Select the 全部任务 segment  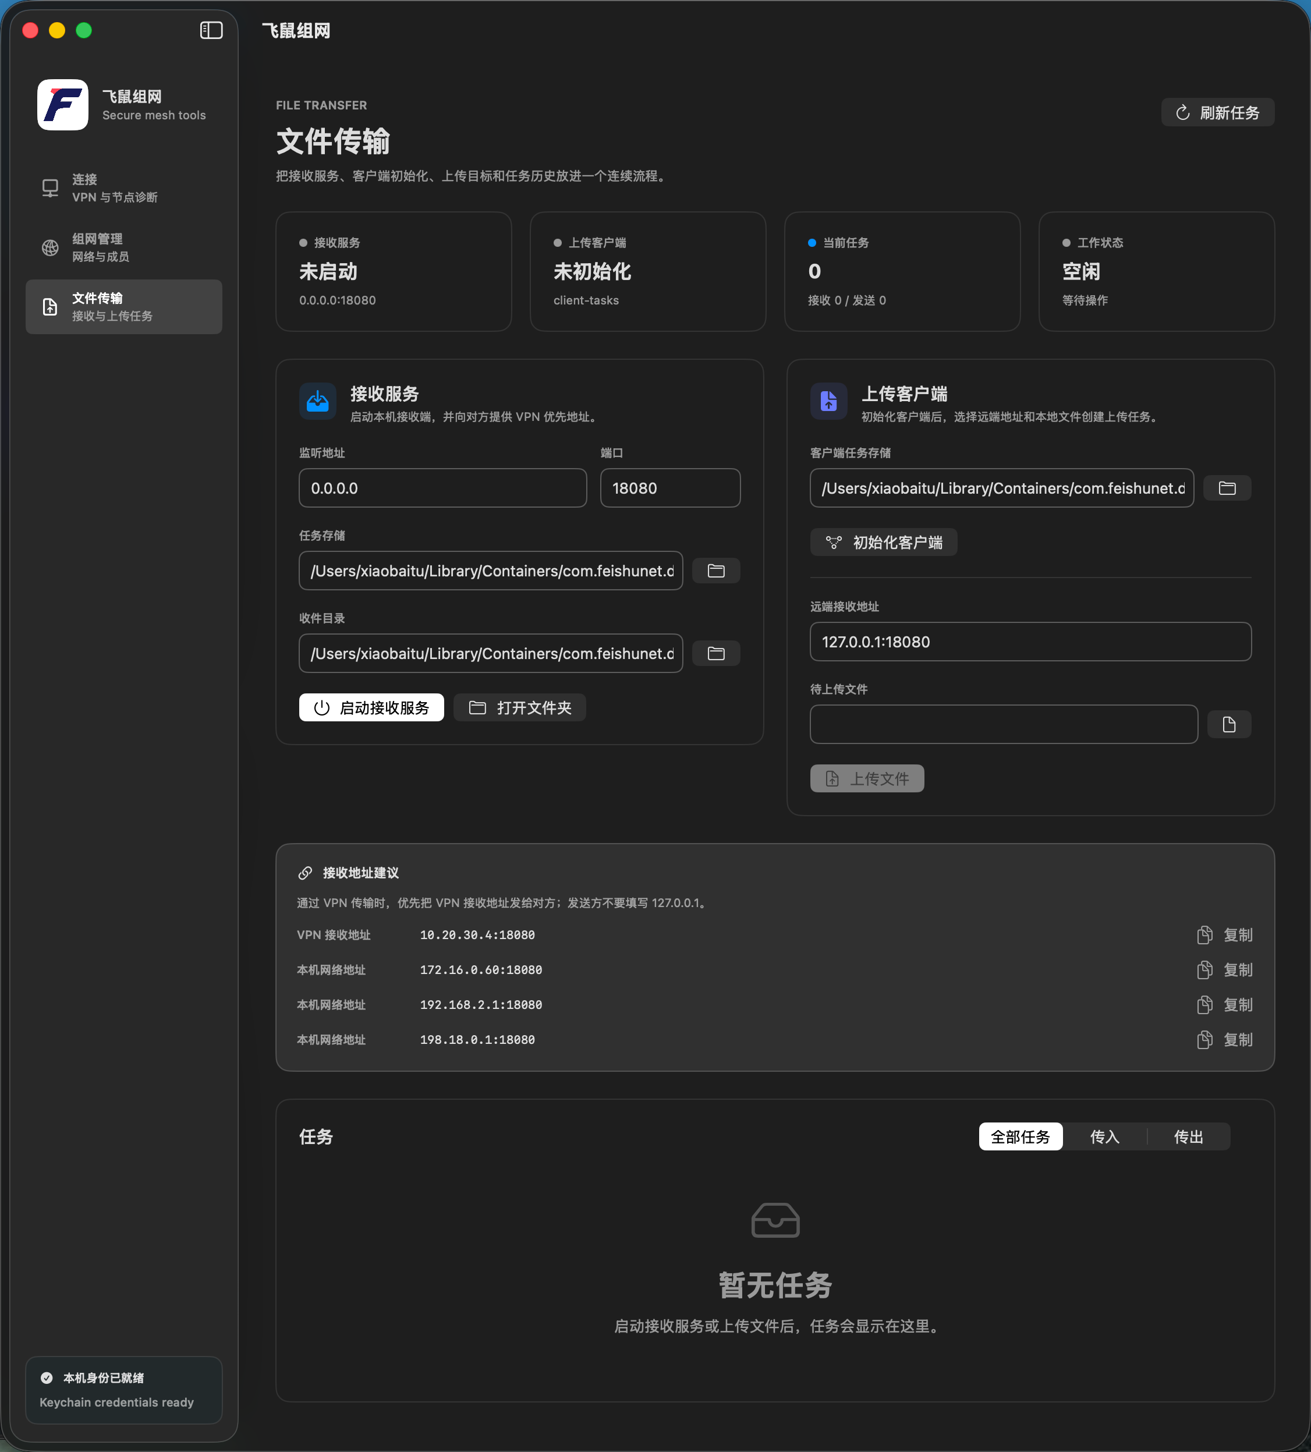pos(1020,1136)
